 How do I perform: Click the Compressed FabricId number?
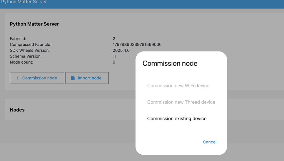tap(137, 44)
